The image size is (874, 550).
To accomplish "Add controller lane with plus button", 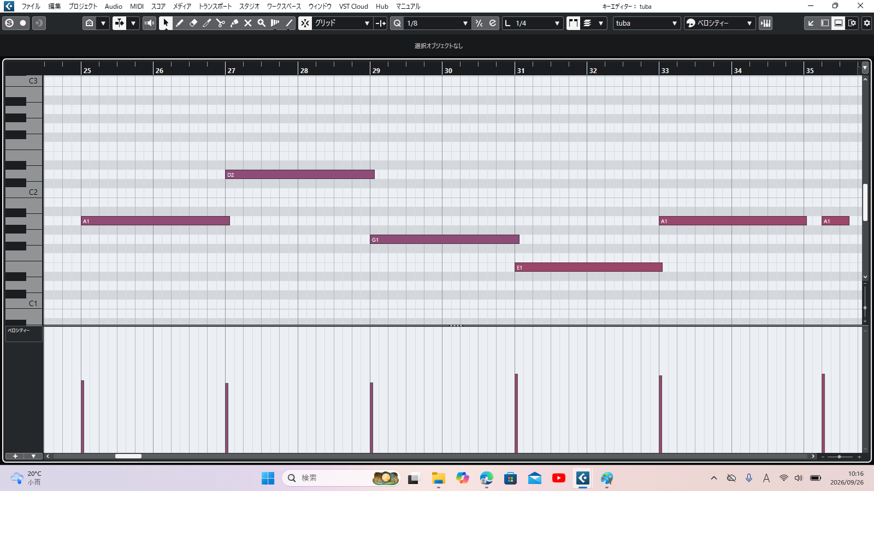I will [15, 456].
